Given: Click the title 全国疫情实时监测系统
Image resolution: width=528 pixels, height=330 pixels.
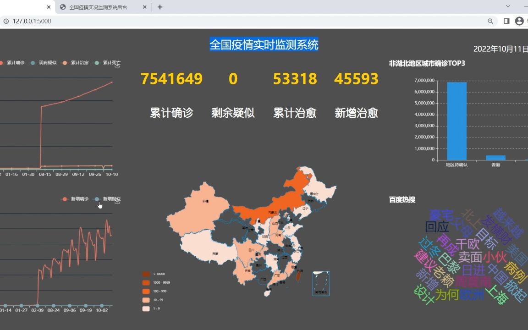Looking at the screenshot, I should pos(264,44).
